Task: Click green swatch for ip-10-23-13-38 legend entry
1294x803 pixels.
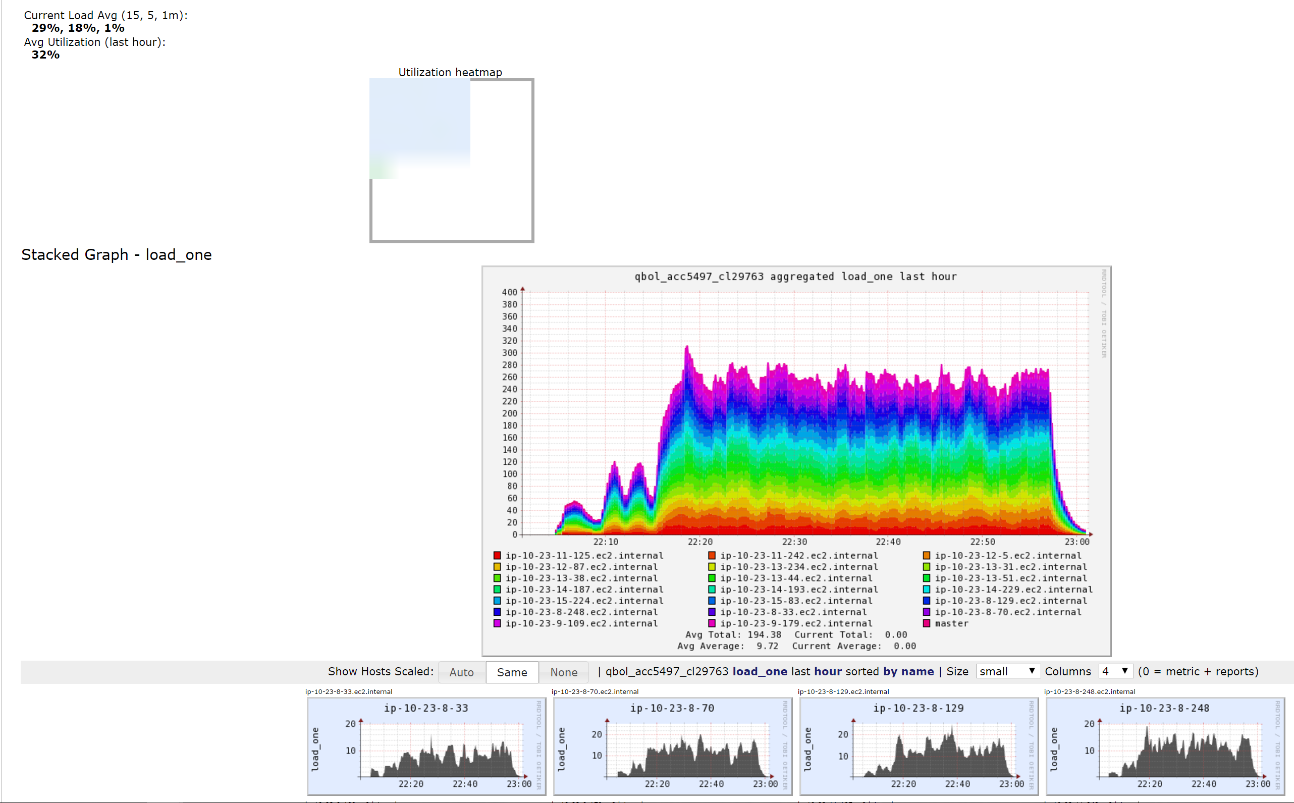Action: pos(497,578)
